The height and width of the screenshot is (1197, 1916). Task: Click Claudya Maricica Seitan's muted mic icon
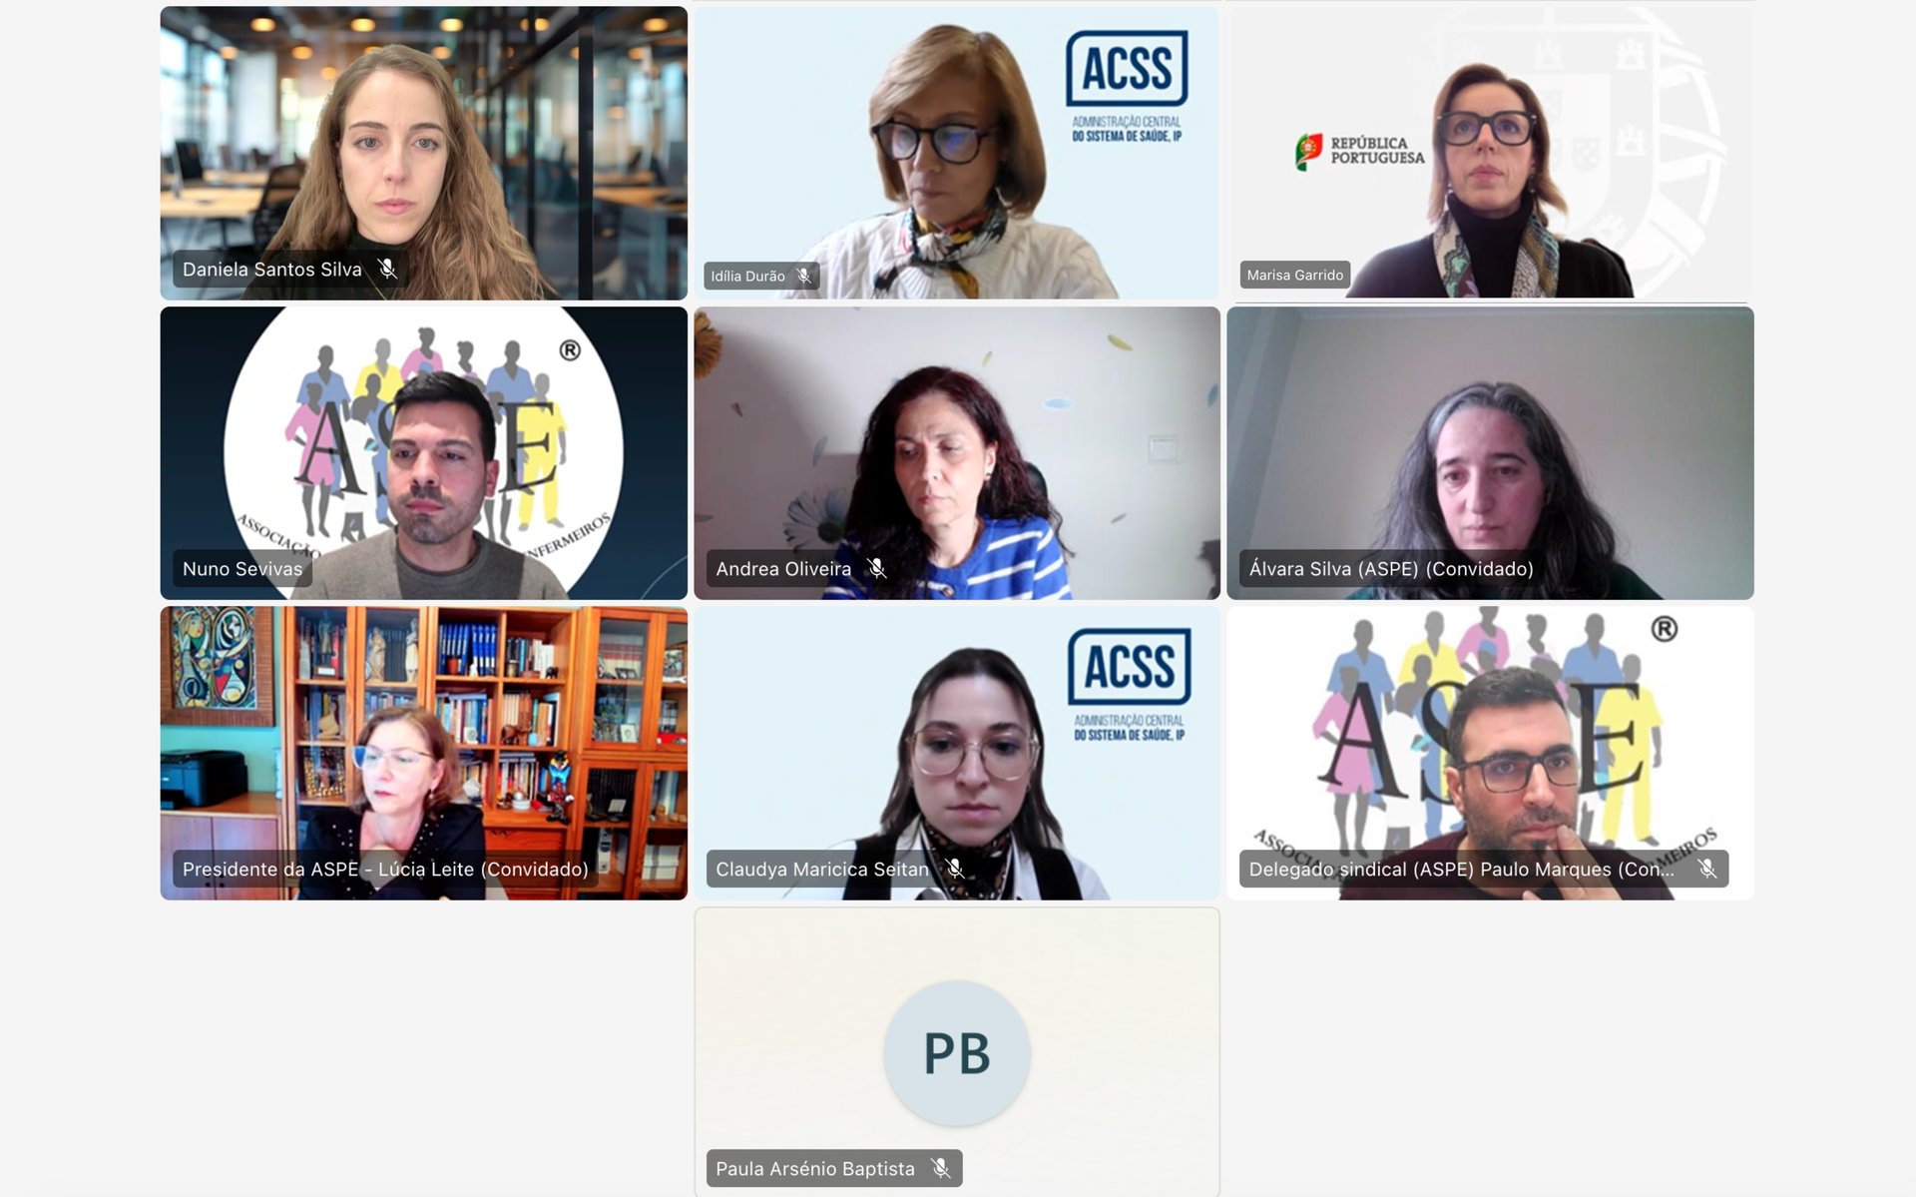(x=955, y=869)
